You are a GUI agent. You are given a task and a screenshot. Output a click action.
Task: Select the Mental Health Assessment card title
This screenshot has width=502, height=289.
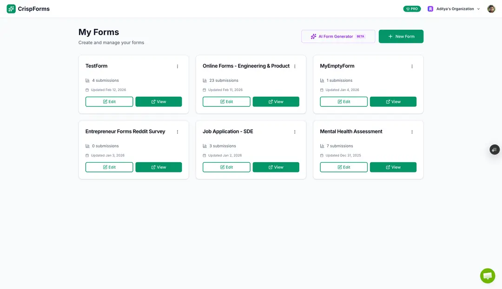351,131
